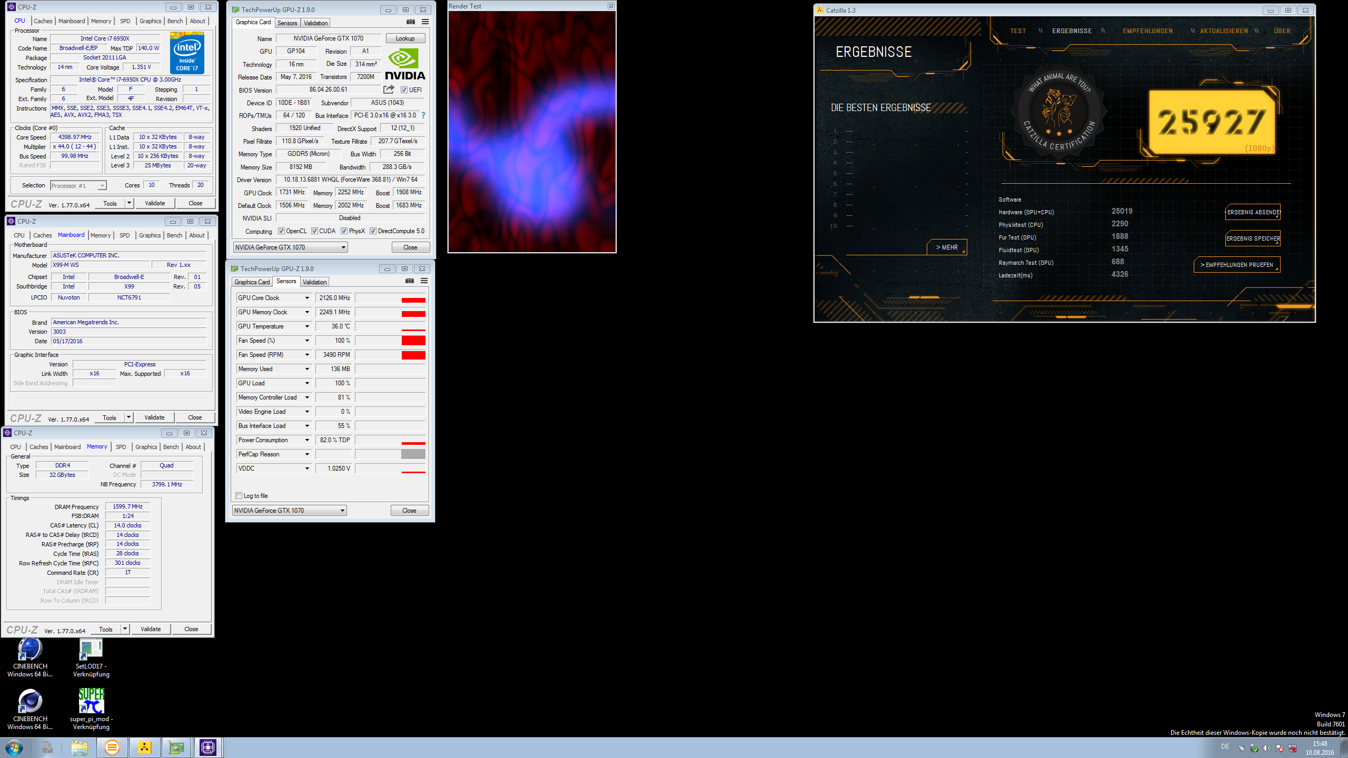Toggle the DirectCompute 5.0 checkbox
The image size is (1348, 758).
tap(373, 231)
